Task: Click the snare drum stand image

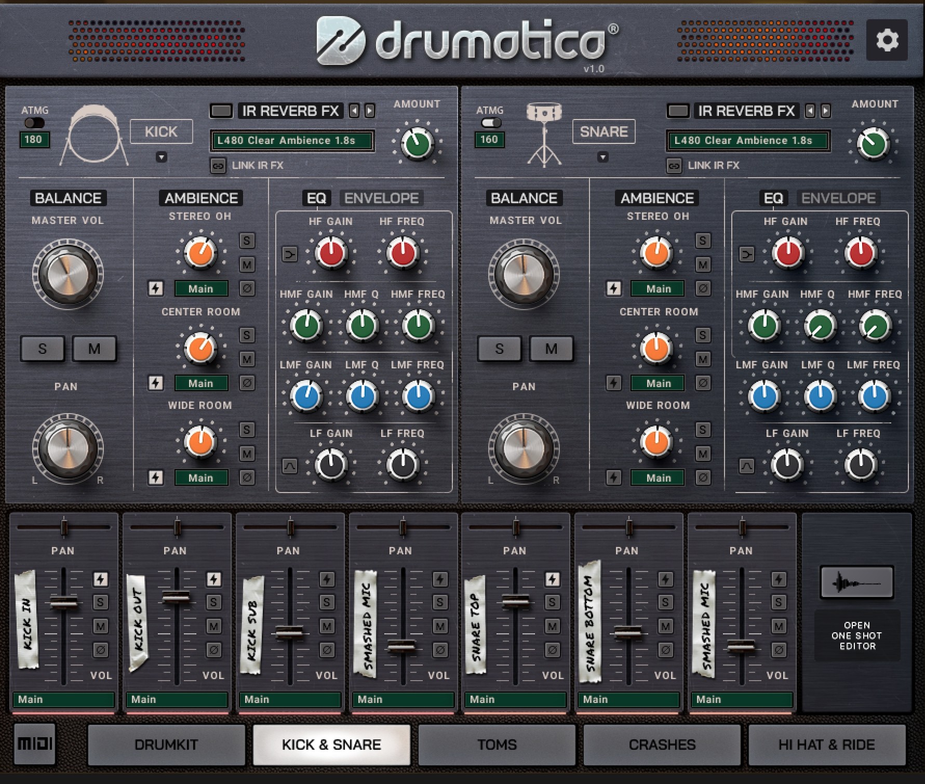Action: pyautogui.click(x=544, y=135)
